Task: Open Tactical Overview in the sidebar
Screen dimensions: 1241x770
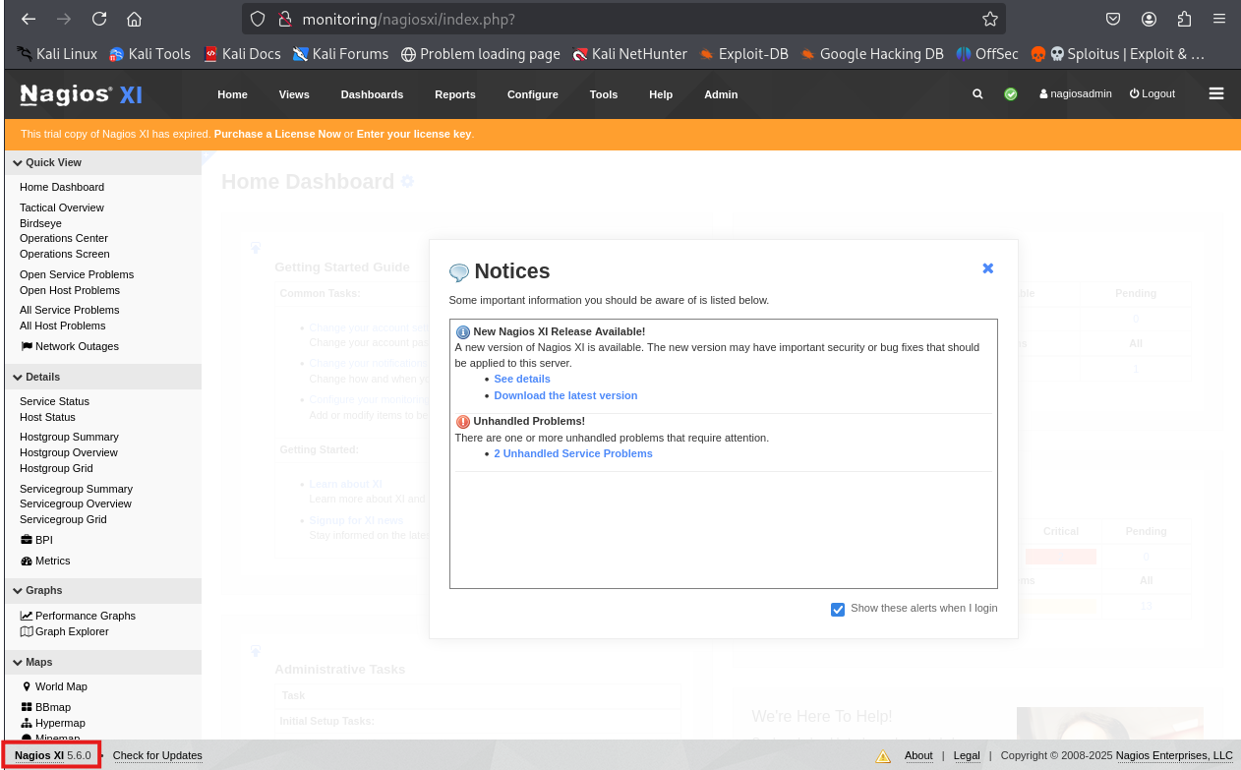Action: 62,207
